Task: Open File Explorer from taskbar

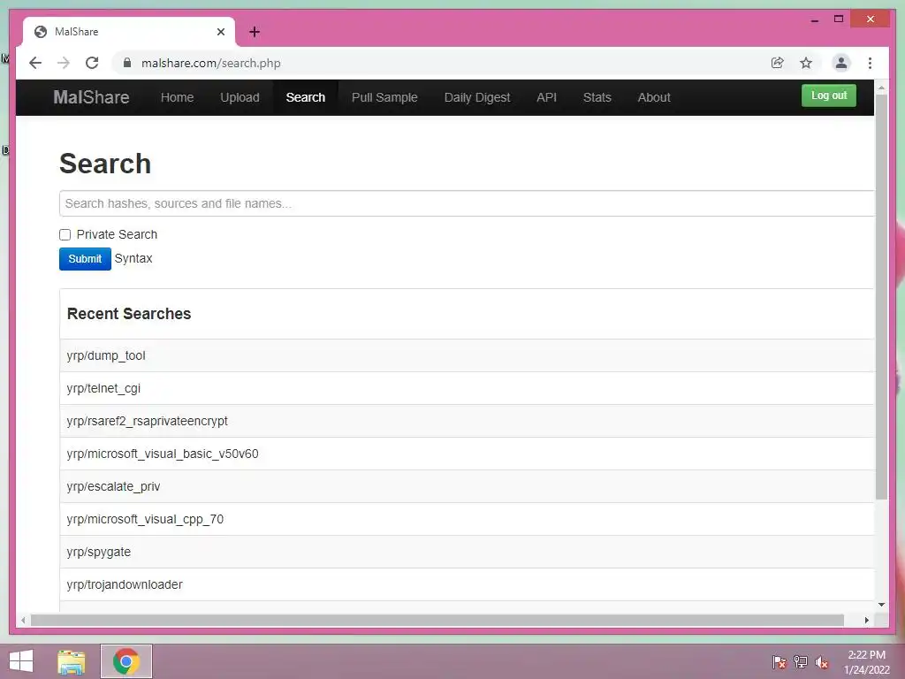Action: pyautogui.click(x=72, y=661)
